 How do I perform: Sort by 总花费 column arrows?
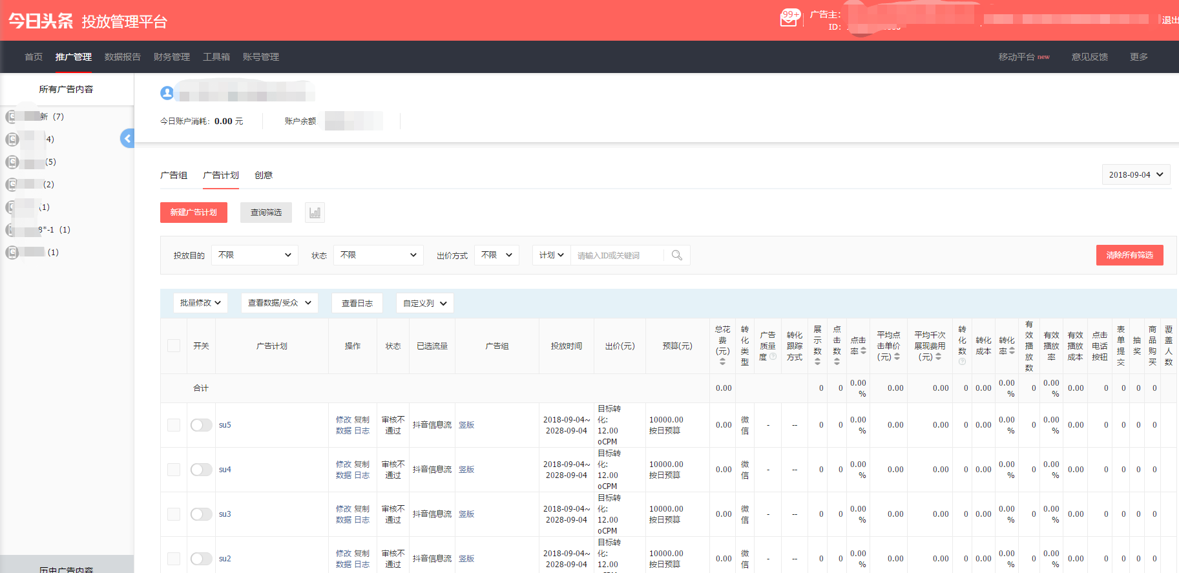coord(722,362)
